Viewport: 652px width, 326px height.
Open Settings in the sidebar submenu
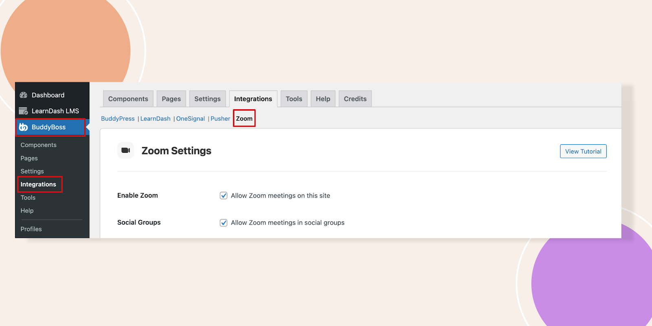(32, 171)
